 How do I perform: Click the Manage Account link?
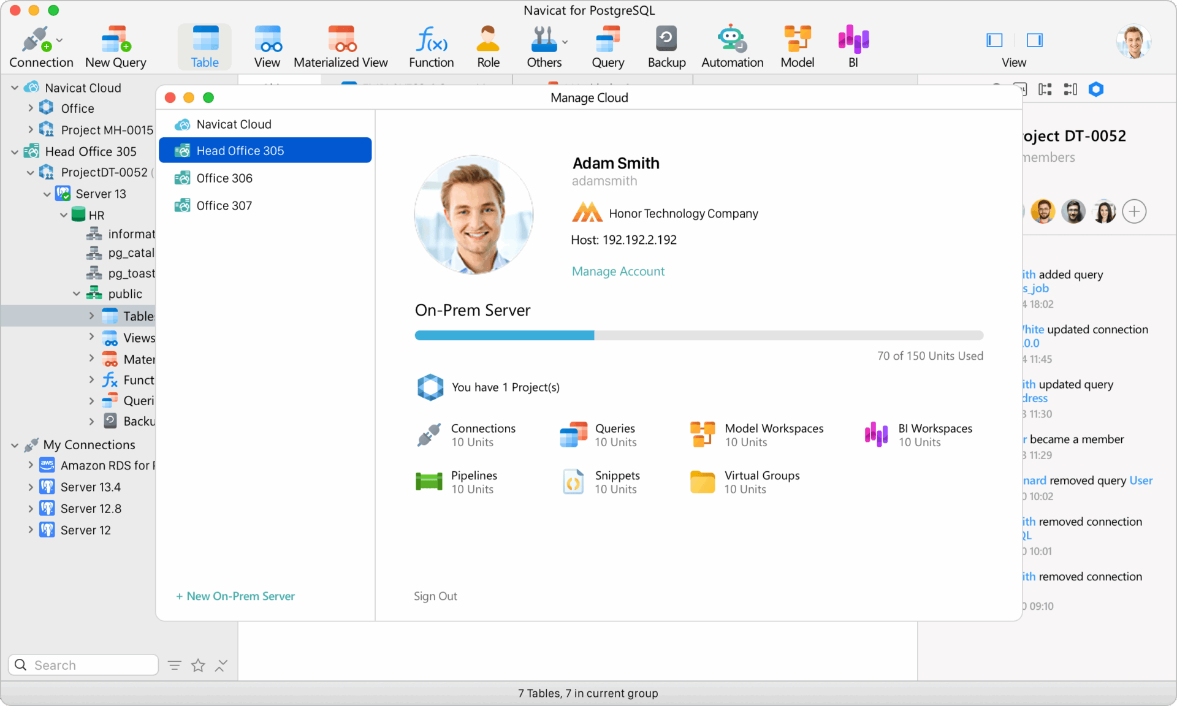tap(618, 271)
